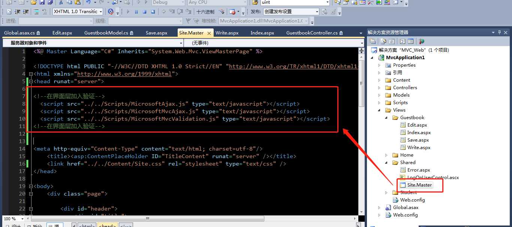Select the <html> tag navigator button
This screenshot has height=227, width=512.
click(x=87, y=226)
